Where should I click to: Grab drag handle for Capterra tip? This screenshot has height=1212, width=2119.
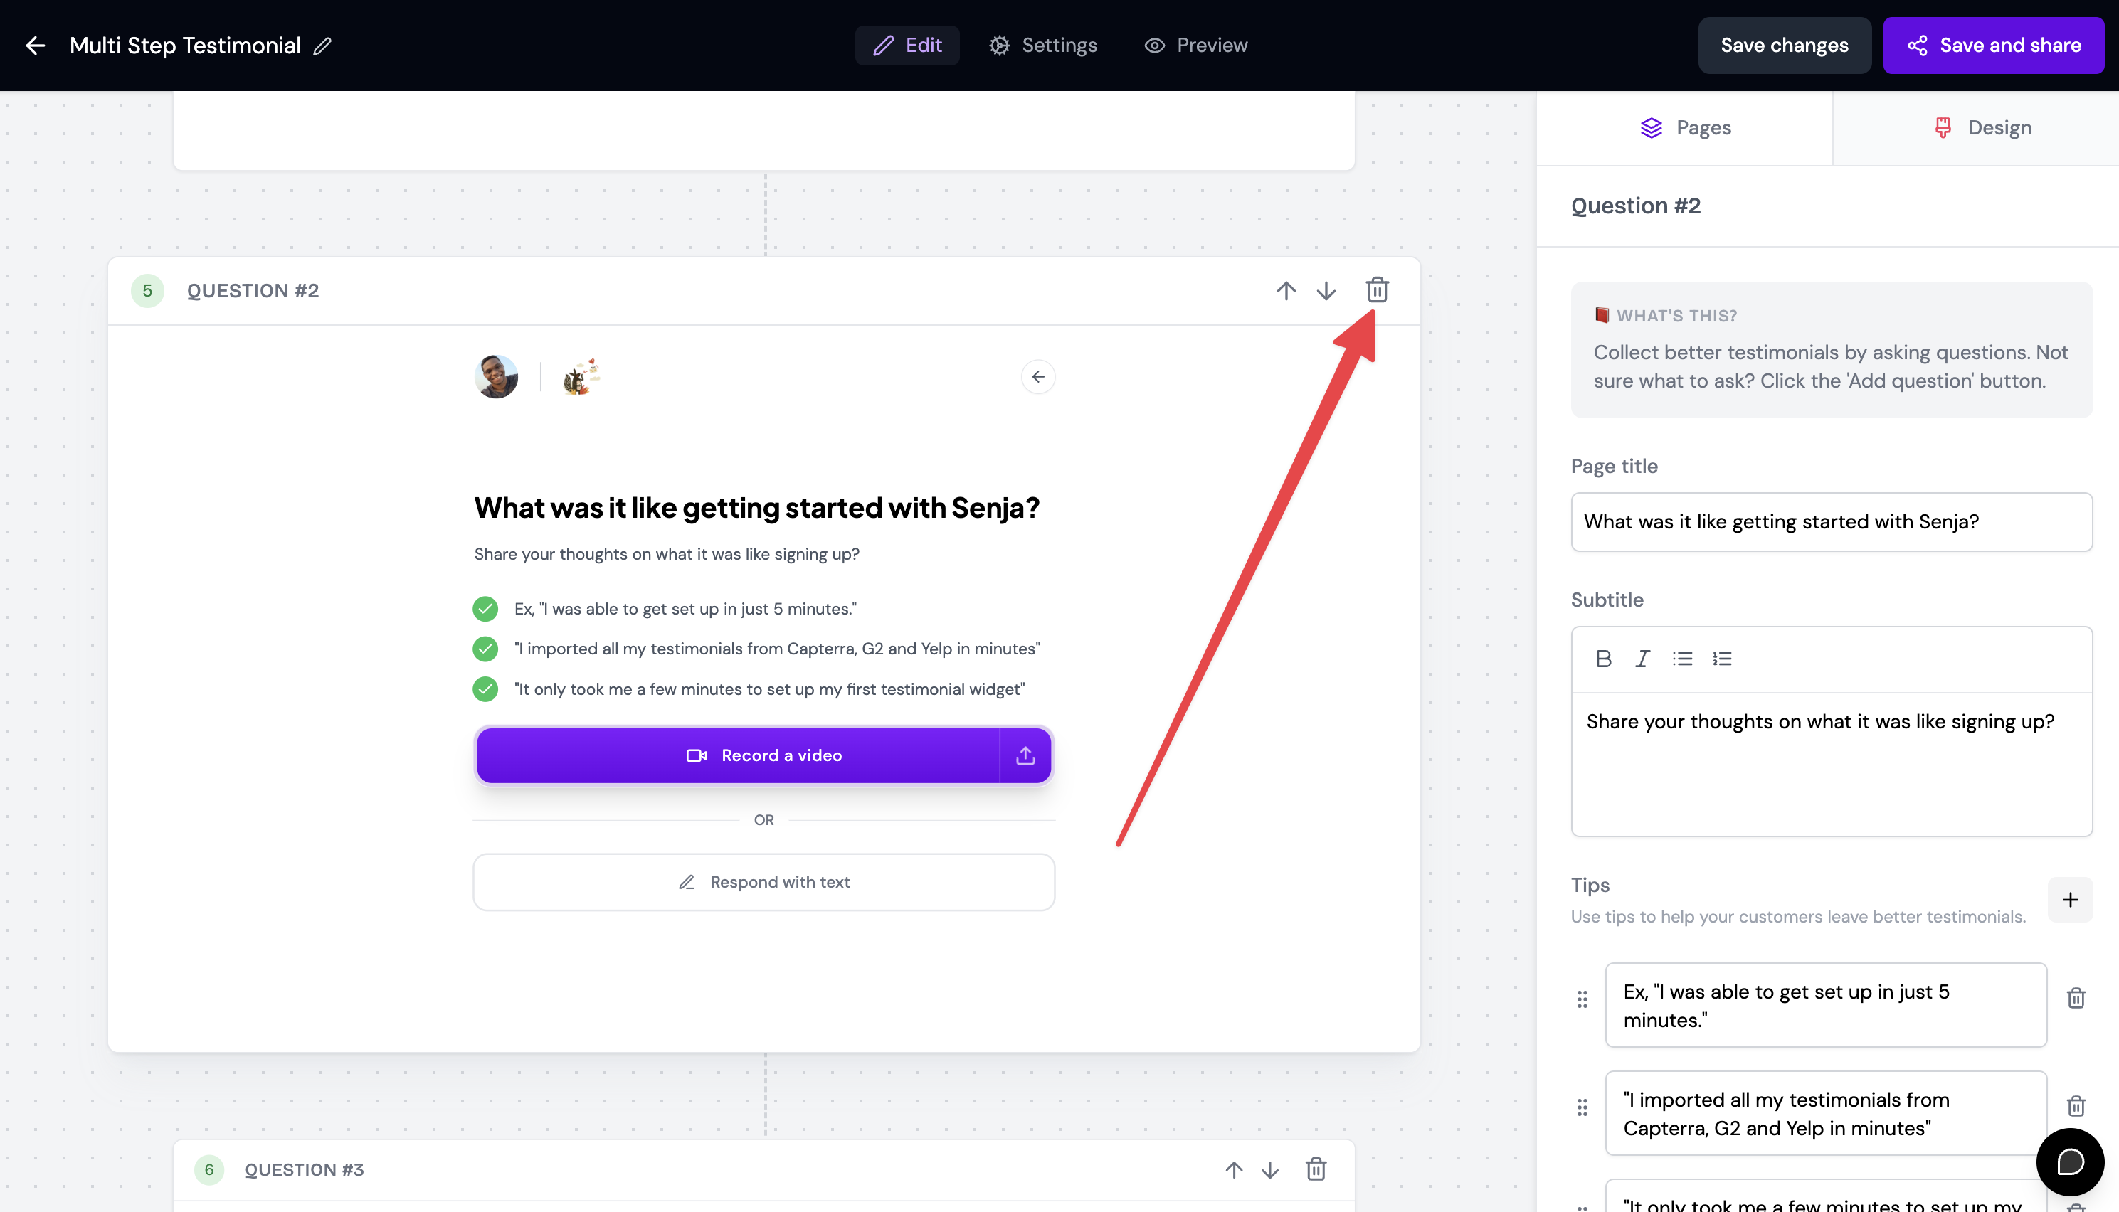pyautogui.click(x=1582, y=1106)
